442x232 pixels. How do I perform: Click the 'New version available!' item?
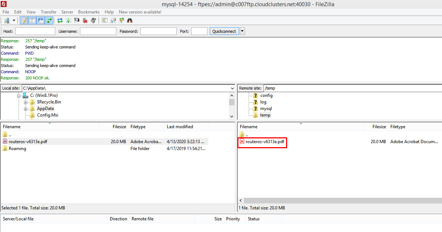(x=140, y=12)
